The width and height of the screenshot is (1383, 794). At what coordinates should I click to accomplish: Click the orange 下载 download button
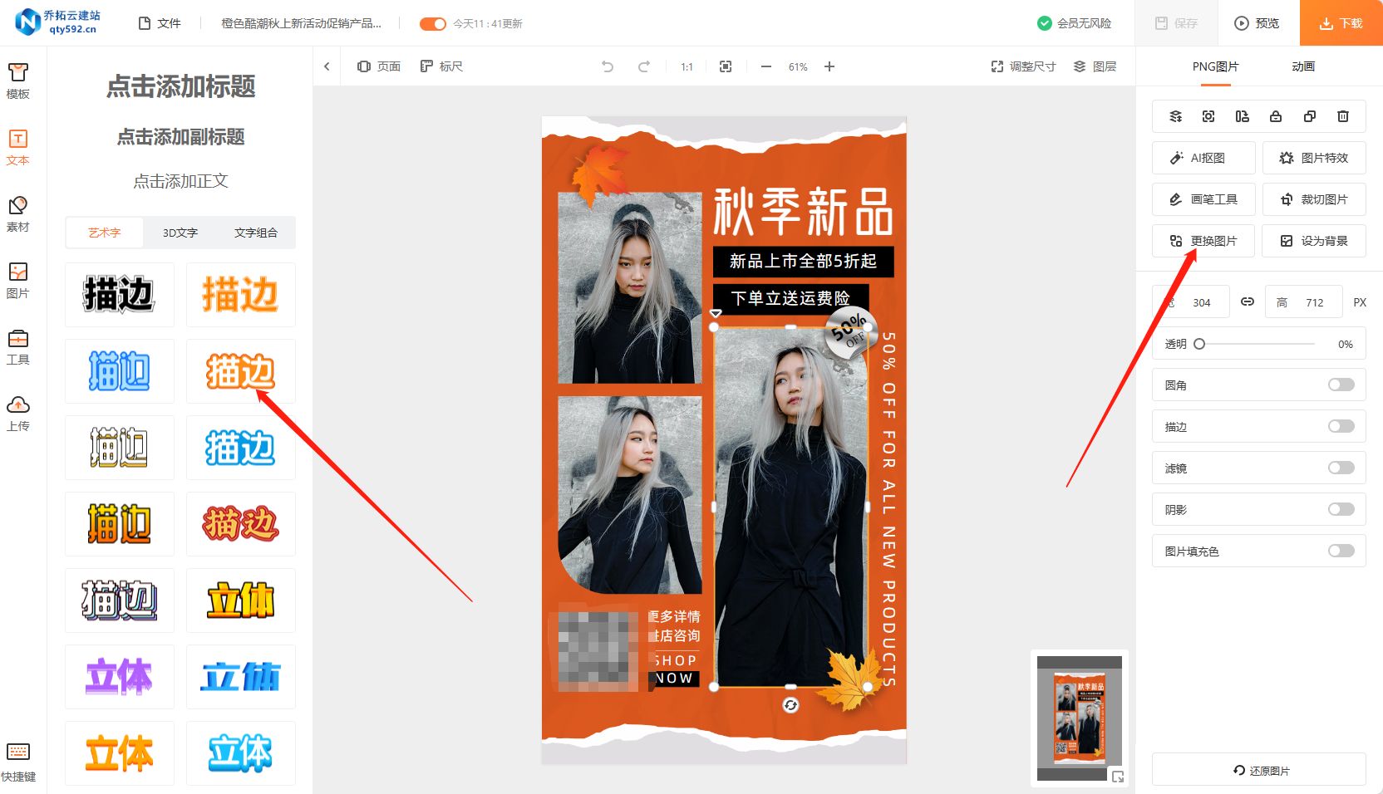tap(1341, 23)
